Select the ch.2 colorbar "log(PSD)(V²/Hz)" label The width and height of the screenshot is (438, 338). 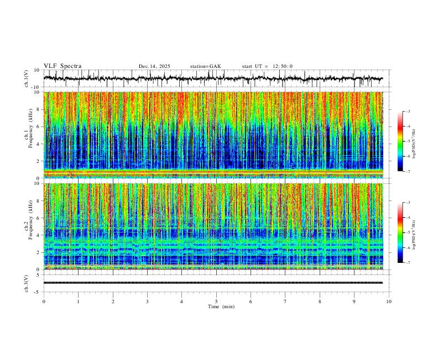[414, 235]
